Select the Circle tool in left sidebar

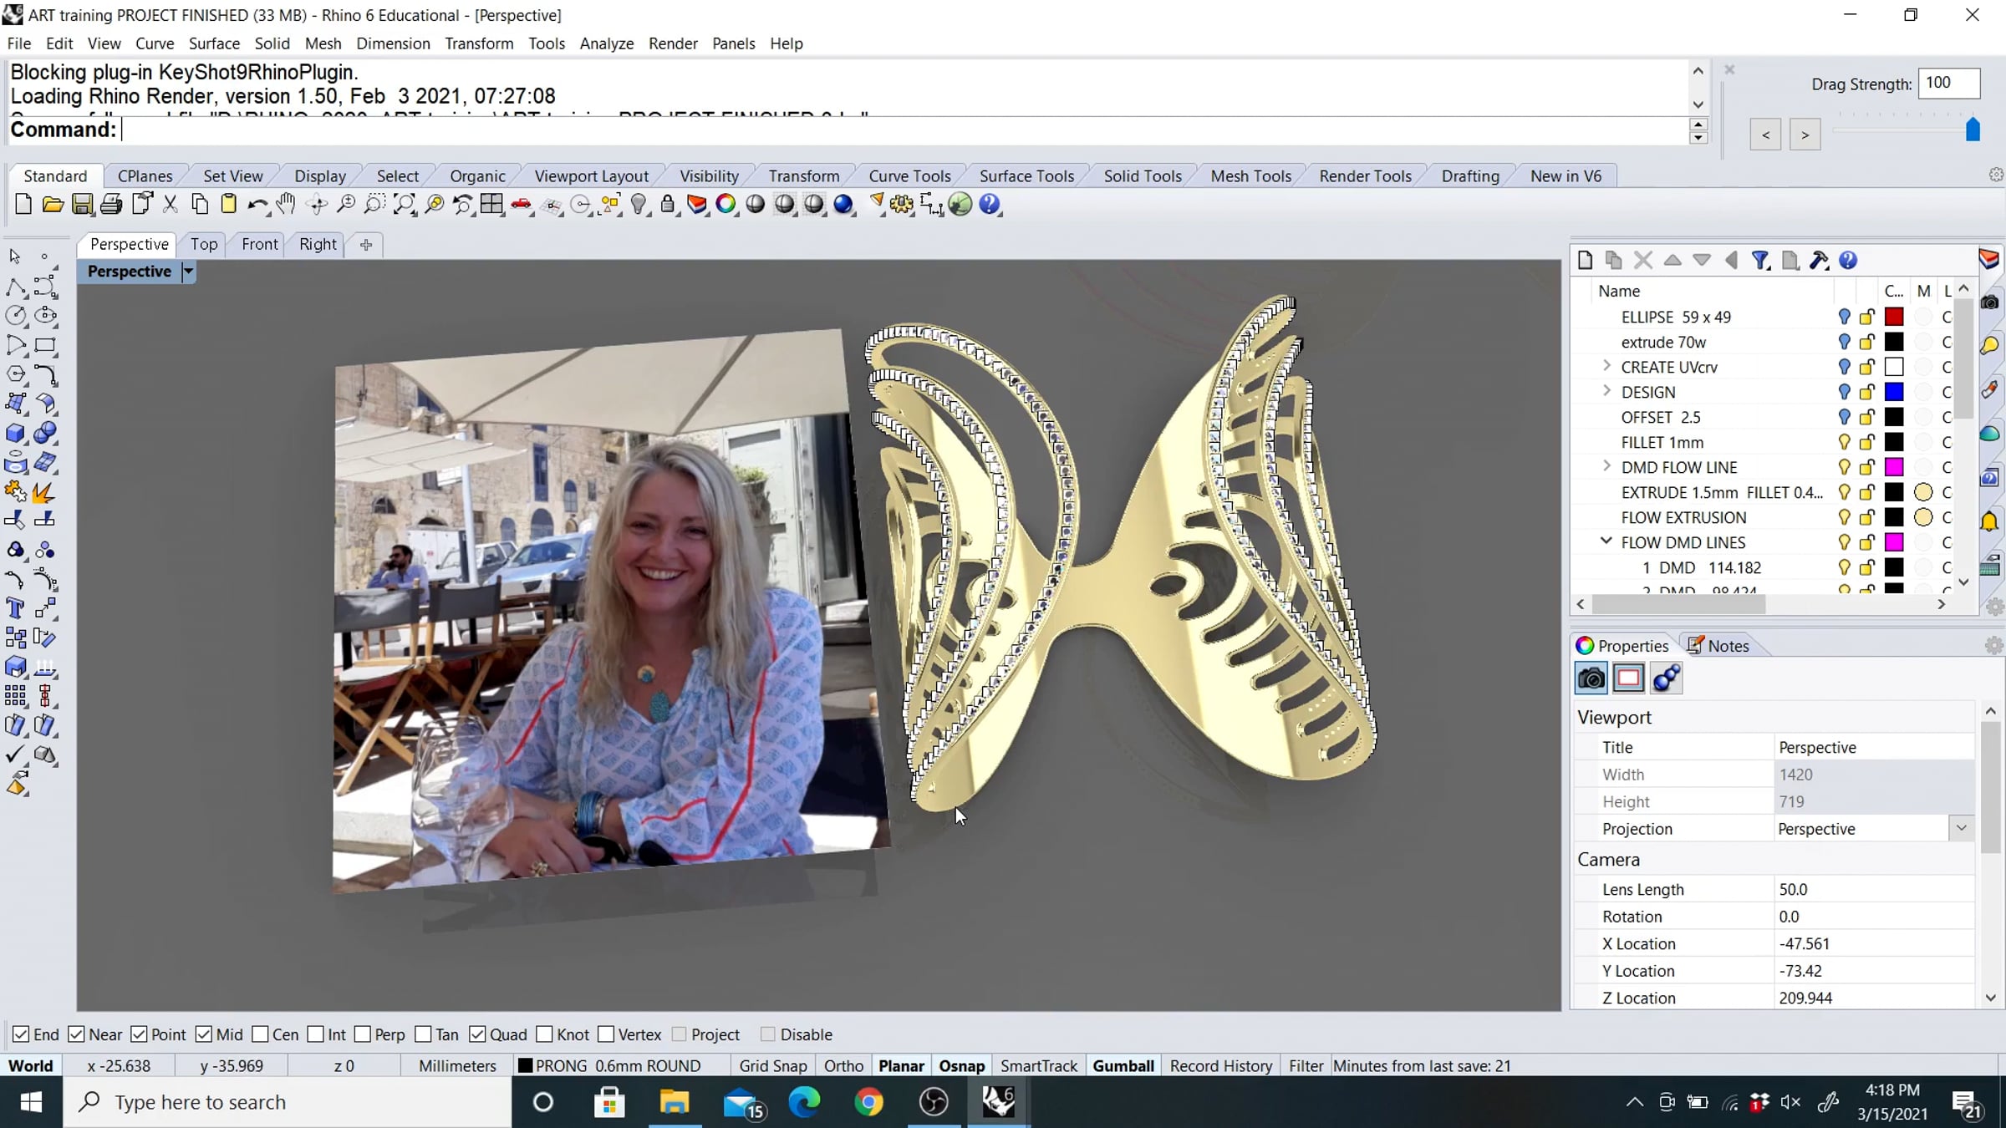point(15,316)
